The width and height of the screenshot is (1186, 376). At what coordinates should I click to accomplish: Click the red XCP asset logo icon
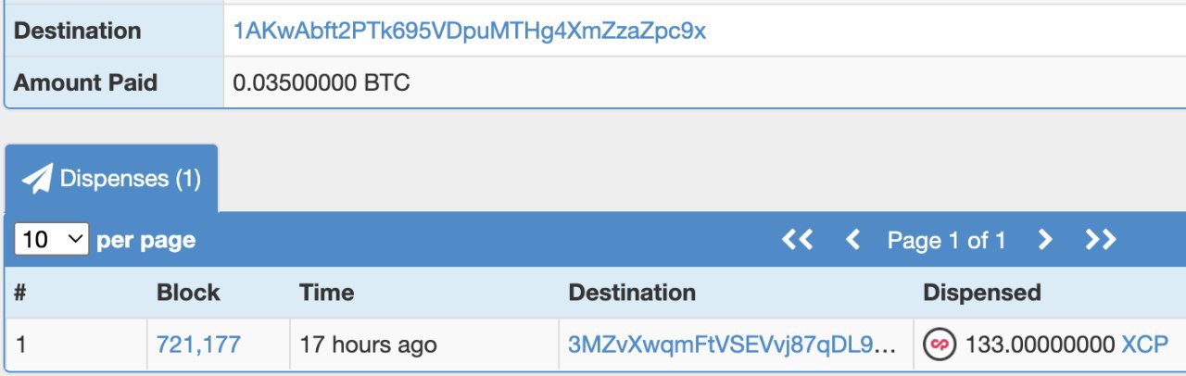[939, 345]
